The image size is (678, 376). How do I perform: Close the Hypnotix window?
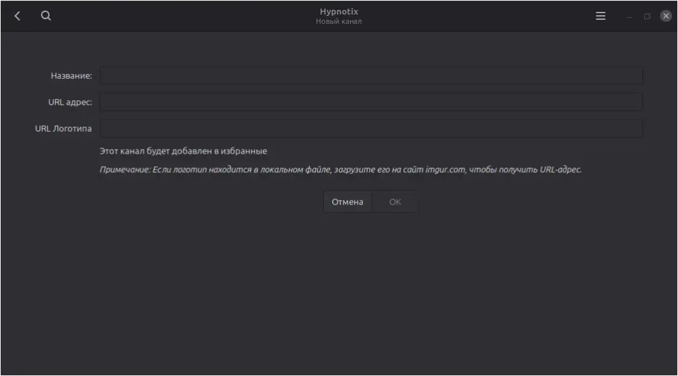(x=666, y=16)
